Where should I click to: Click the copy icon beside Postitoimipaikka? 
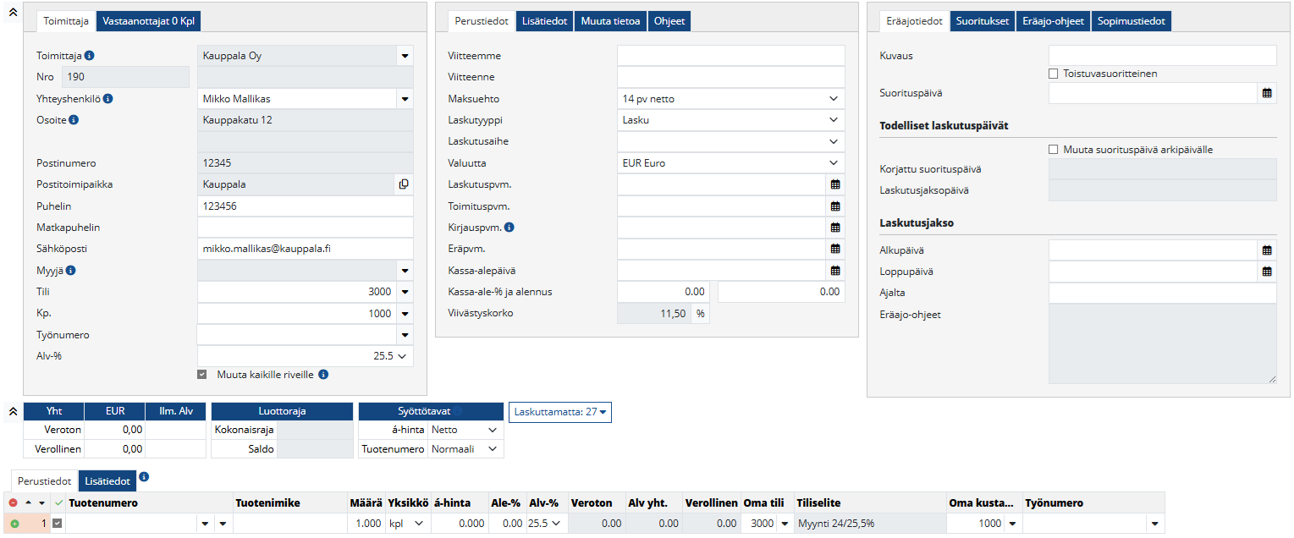pyautogui.click(x=404, y=184)
